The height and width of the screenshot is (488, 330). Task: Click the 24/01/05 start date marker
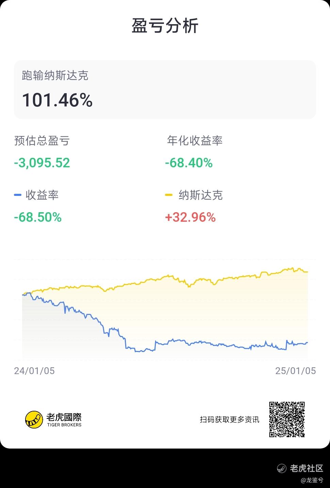34,371
